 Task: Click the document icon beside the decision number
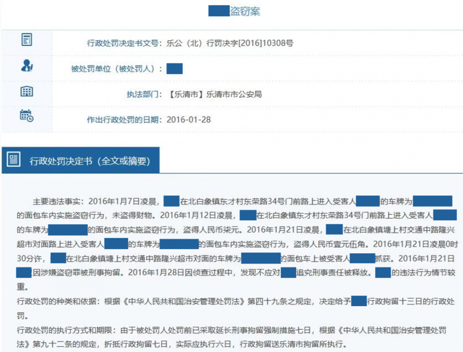click(27, 40)
